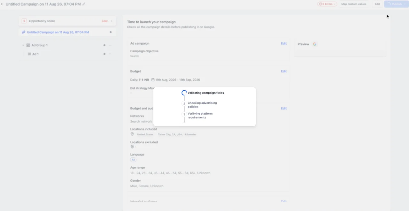Viewport: 409px width, 211px height.
Task: Click the Publish button
Action: coord(394,4)
